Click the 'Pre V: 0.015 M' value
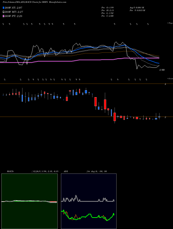The width and height of the screenshot is (173, 229). 137,10
